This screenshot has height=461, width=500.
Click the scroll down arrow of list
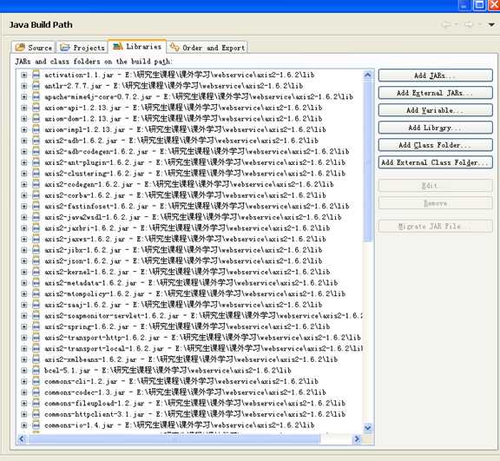[x=368, y=427]
